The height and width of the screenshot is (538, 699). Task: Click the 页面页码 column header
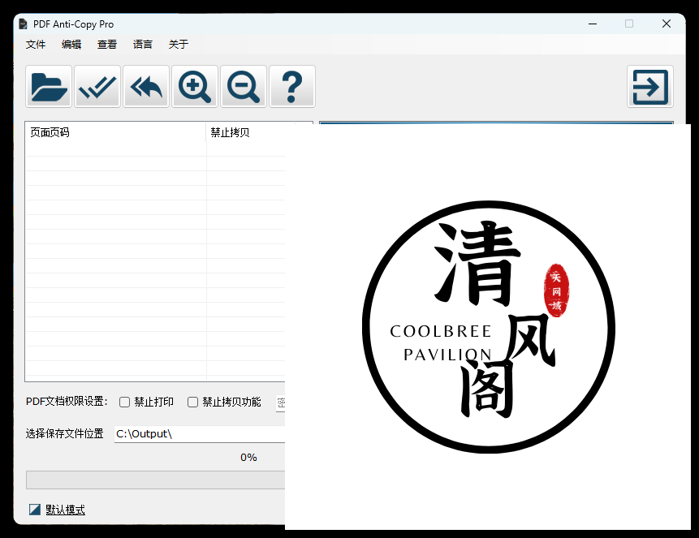pos(116,132)
